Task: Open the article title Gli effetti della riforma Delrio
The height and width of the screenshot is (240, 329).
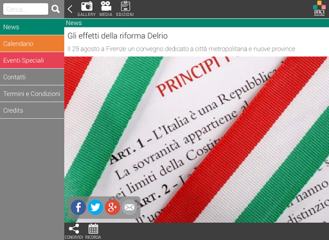Action: [x=118, y=36]
